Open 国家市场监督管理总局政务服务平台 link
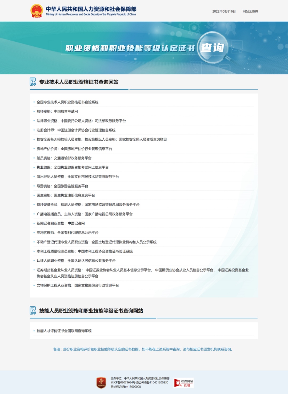This screenshot has height=394, width=288. (x=112, y=204)
